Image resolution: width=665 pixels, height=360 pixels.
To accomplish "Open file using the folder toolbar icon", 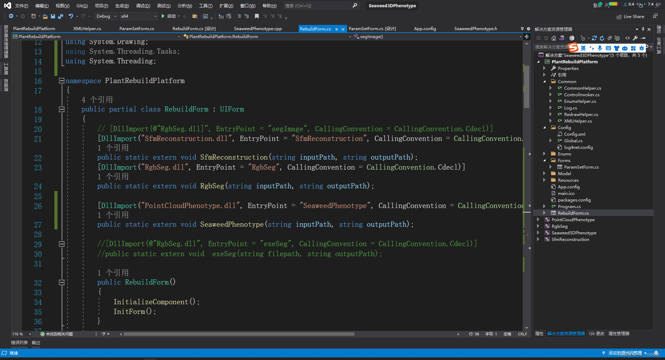I will pos(45,16).
